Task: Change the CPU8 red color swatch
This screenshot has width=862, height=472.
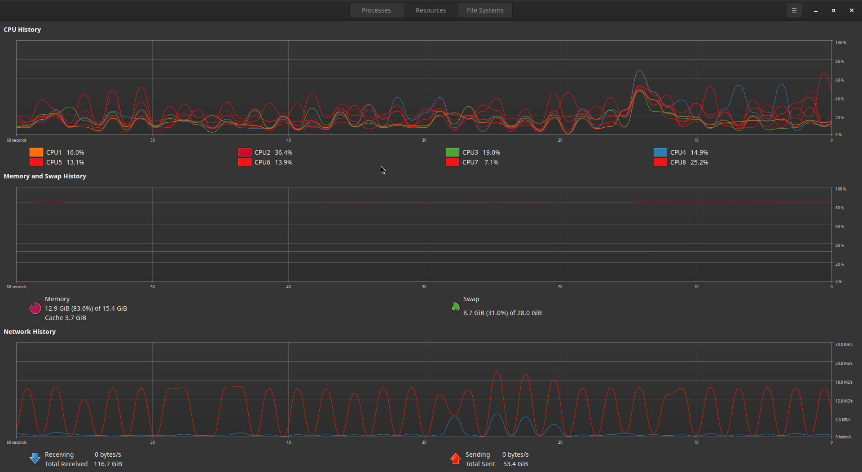Action: [x=660, y=162]
